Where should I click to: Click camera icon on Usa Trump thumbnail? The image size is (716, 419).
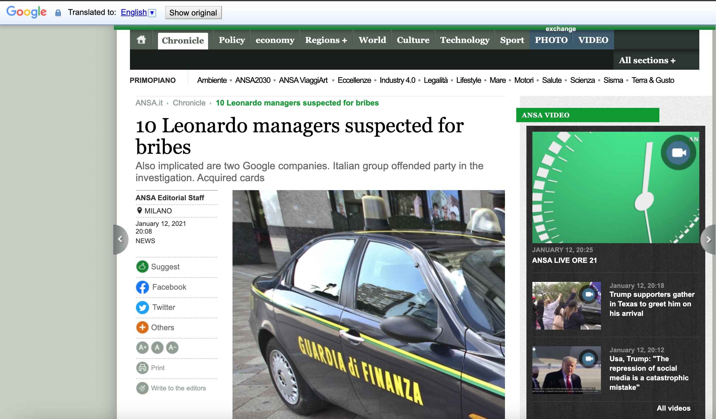coord(589,359)
